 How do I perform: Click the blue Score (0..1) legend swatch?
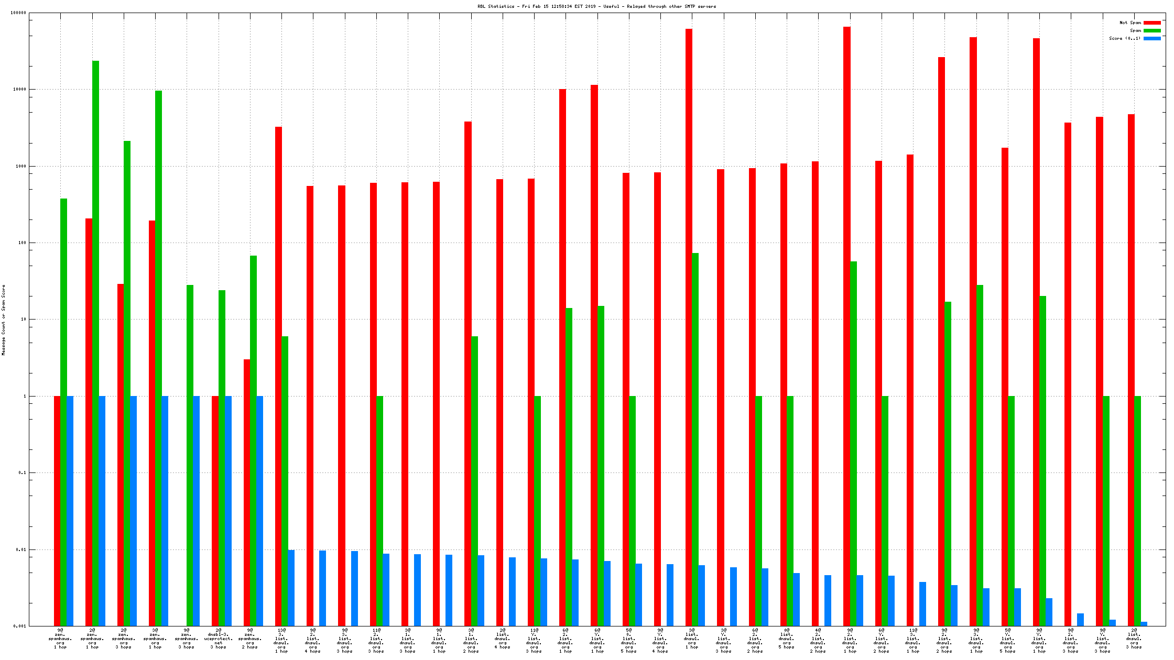click(1152, 38)
